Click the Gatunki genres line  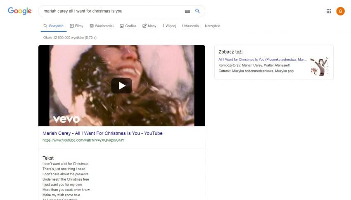tap(256, 71)
